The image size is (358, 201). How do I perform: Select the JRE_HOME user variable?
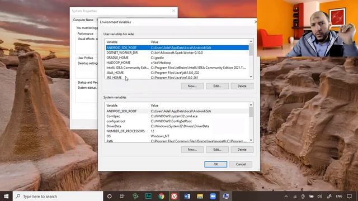177,78
